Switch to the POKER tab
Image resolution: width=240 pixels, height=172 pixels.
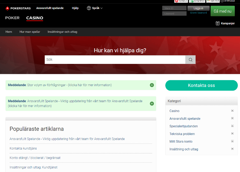pyautogui.click(x=12, y=18)
